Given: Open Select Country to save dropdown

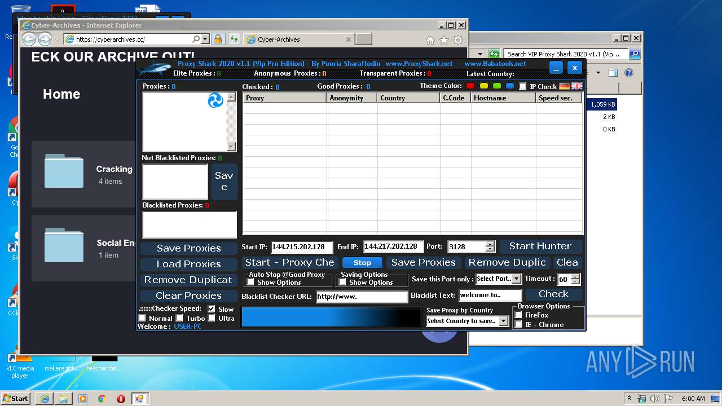Looking at the screenshot, I should 504,321.
